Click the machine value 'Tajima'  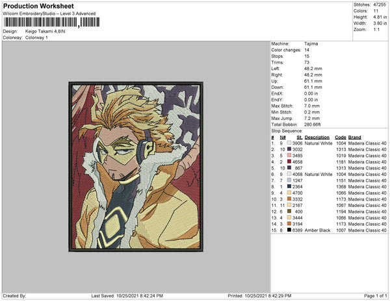(x=311, y=43)
